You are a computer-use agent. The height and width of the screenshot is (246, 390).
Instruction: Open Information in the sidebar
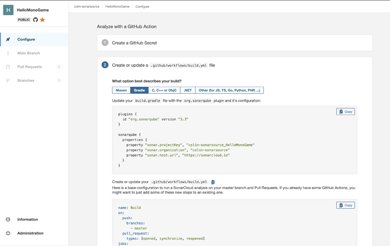coord(34,219)
